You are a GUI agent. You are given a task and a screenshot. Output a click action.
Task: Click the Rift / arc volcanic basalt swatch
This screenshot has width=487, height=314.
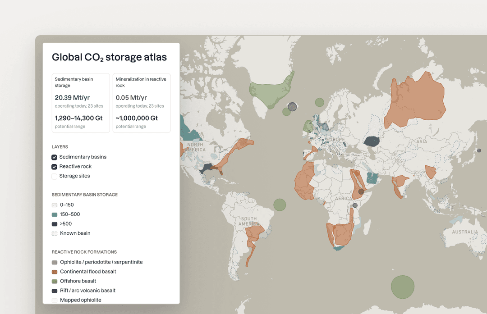[x=55, y=291]
